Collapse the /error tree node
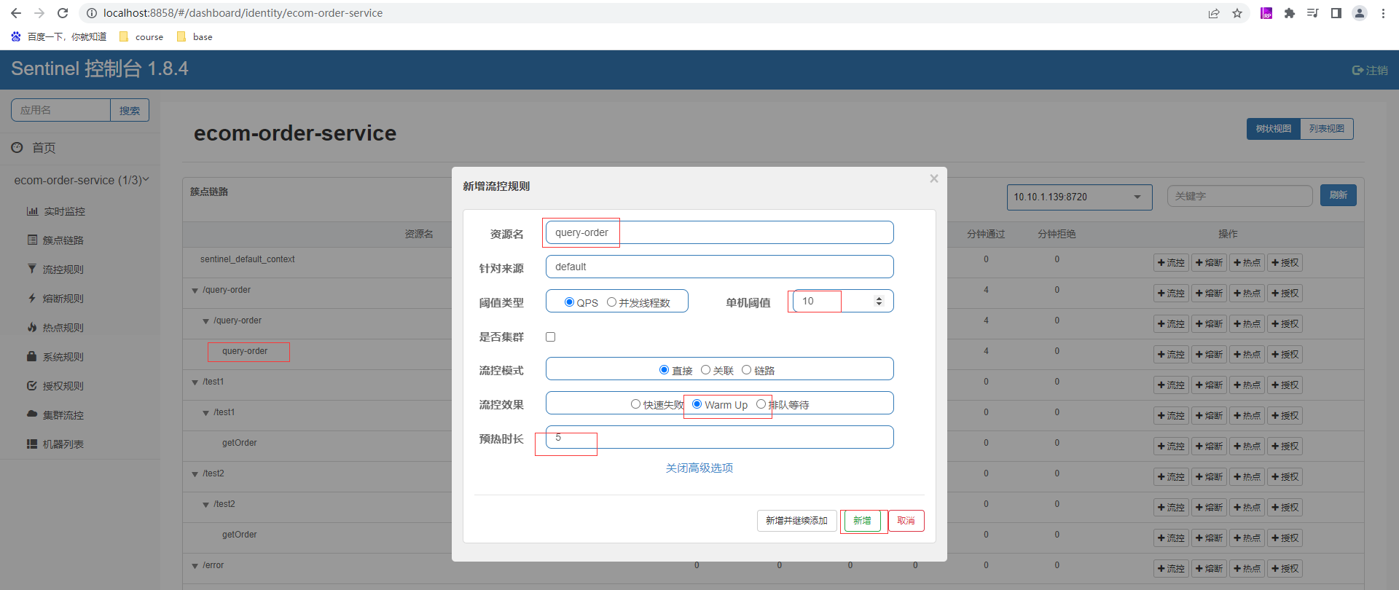 click(x=195, y=566)
